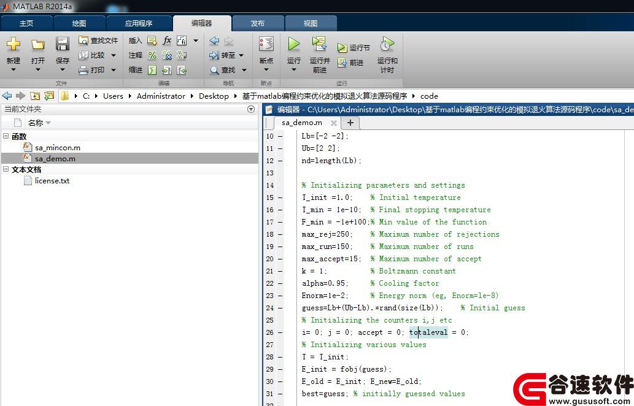Viewport: 634px width, 406px height.
Task: Open the dropdown arrow next to 打印
Action: coord(113,71)
